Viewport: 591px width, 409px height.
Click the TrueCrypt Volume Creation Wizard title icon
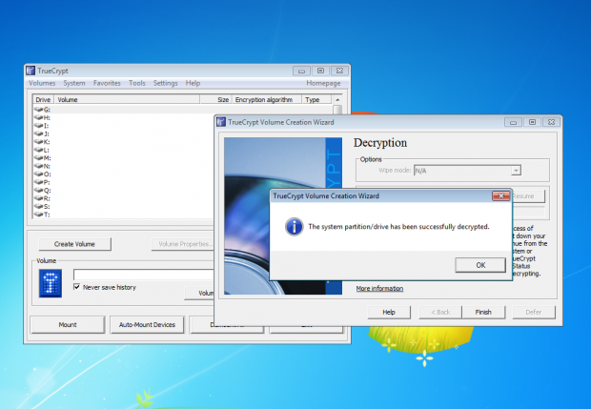[221, 122]
